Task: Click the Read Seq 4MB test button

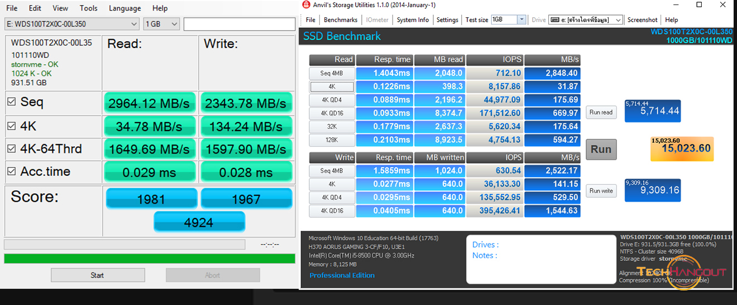Action: tap(332, 73)
